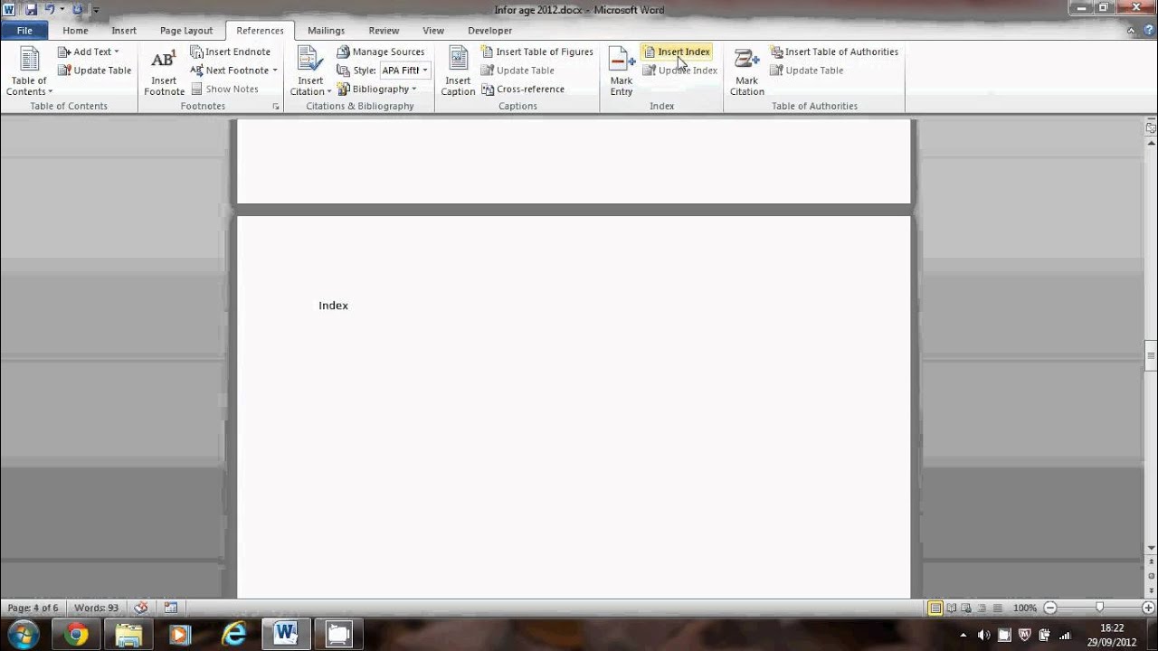This screenshot has width=1158, height=651.
Task: Switch to Print Layout view
Action: tap(935, 609)
